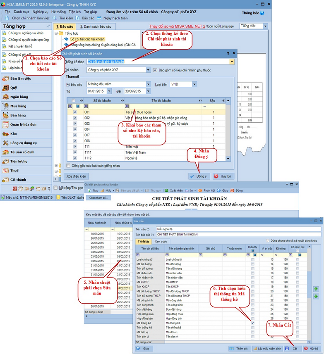Collapse Tổng hợp tree node
This screenshot has height=354, width=324.
(56, 33)
